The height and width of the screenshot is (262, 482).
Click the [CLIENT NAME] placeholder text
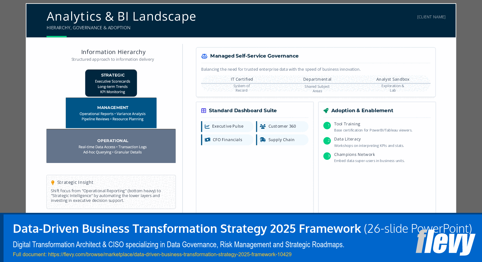pyautogui.click(x=431, y=17)
